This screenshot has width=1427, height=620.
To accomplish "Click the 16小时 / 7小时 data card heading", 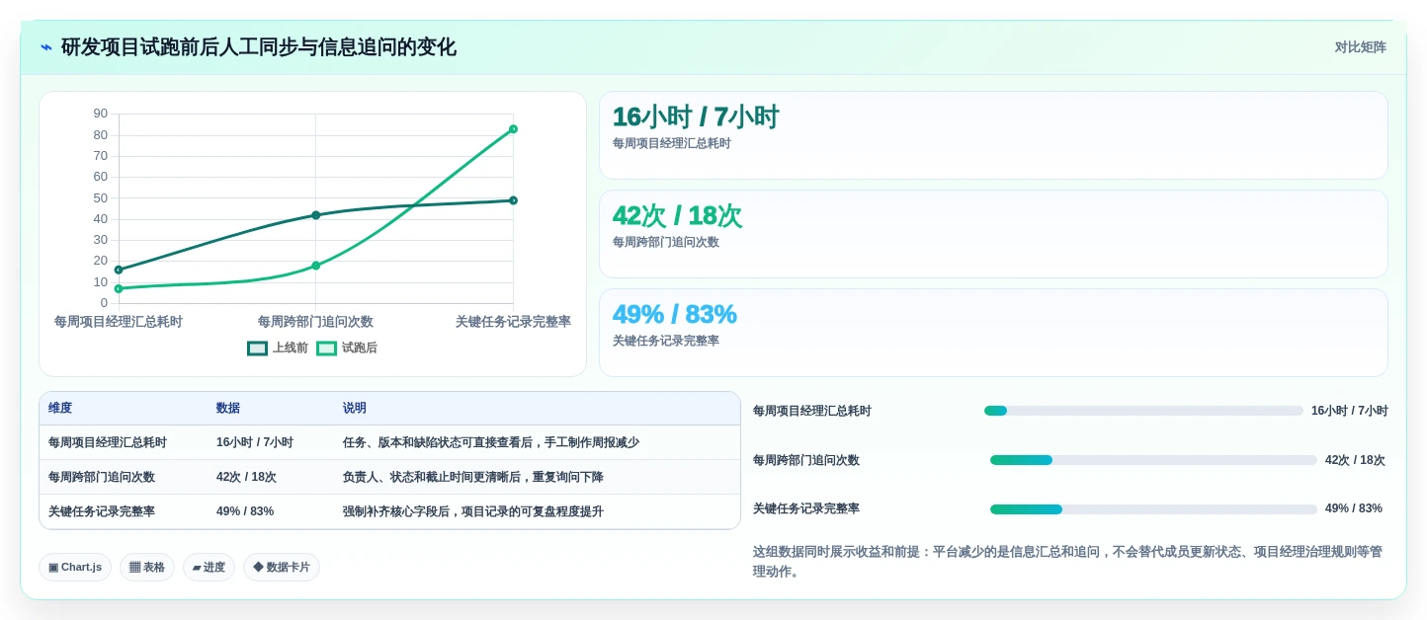I will [696, 116].
